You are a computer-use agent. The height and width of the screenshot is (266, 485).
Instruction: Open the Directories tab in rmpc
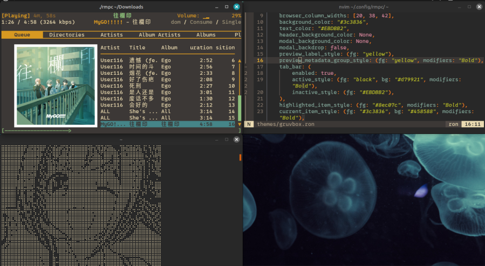coord(66,34)
